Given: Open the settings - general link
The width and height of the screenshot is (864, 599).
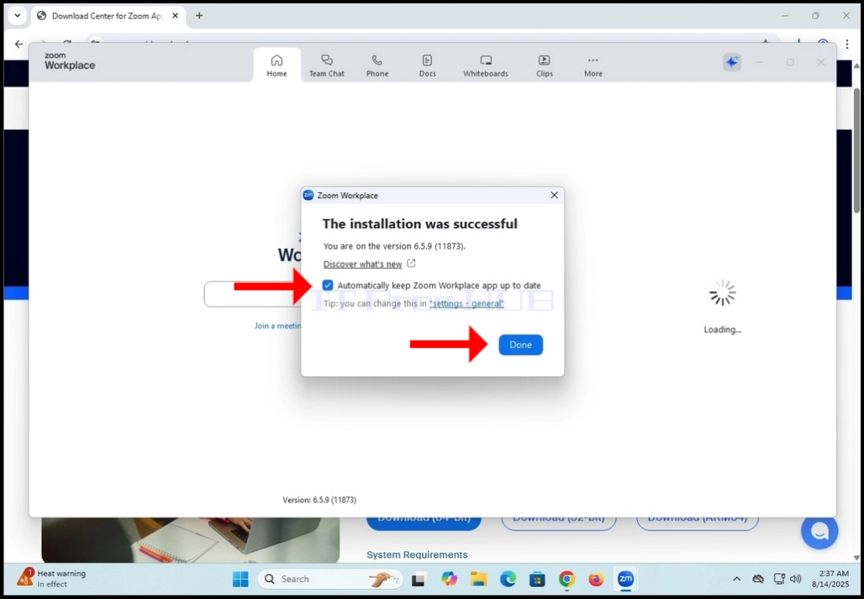Looking at the screenshot, I should [x=466, y=304].
